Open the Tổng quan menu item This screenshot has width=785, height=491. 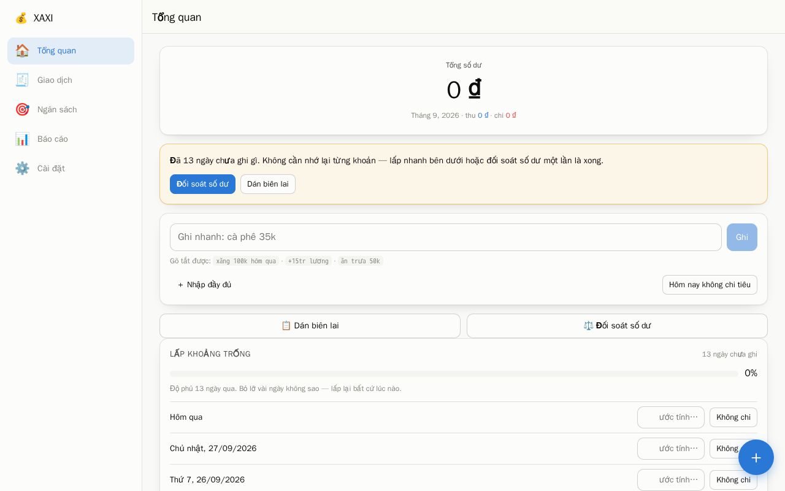tap(71, 51)
